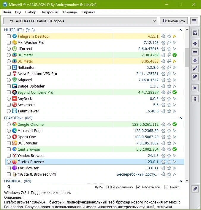Screen dimensions: 201x210
Task: Select the µTorrent radio button
Action: pos(9,49)
